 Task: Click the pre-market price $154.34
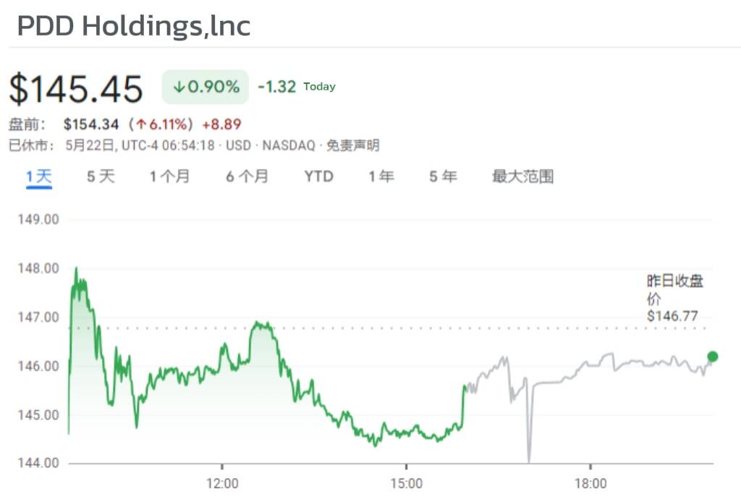(91, 124)
